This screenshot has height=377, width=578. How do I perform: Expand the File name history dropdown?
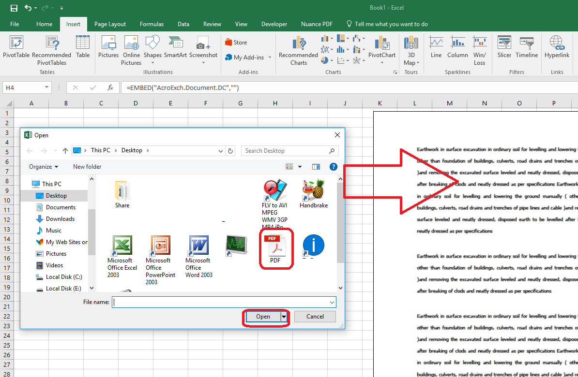332,302
